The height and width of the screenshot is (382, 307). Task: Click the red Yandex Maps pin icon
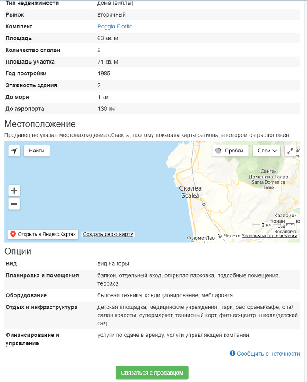tap(13, 234)
